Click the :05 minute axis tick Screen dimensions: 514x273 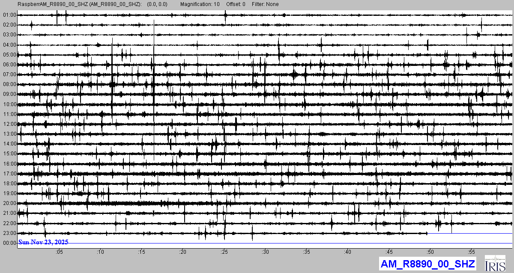click(59, 252)
